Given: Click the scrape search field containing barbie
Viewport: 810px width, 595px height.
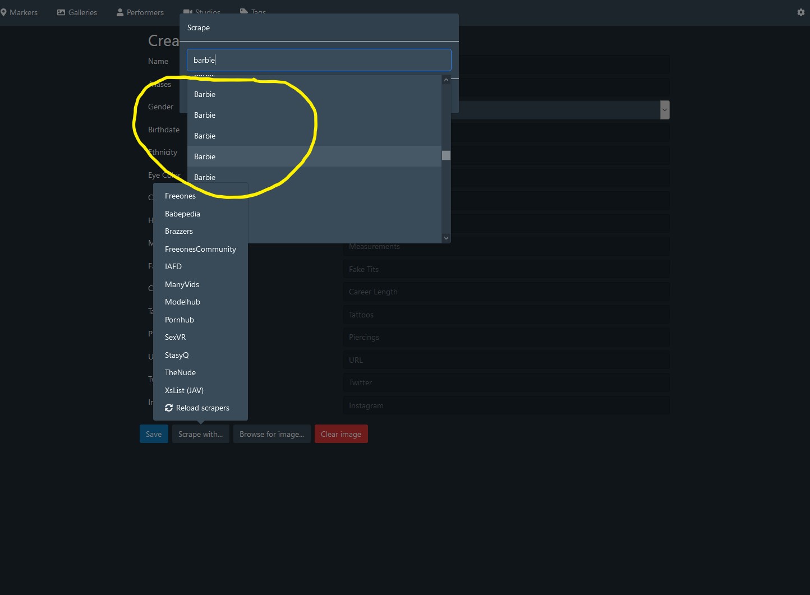Looking at the screenshot, I should [x=319, y=60].
